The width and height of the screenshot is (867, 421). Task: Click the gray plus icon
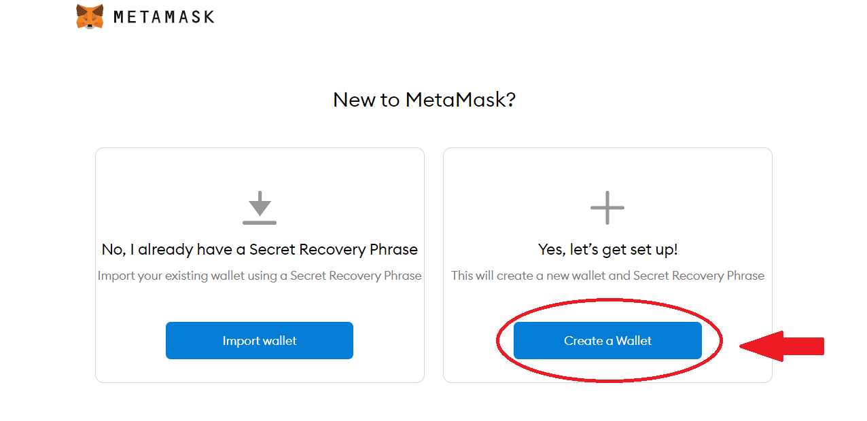pos(607,208)
